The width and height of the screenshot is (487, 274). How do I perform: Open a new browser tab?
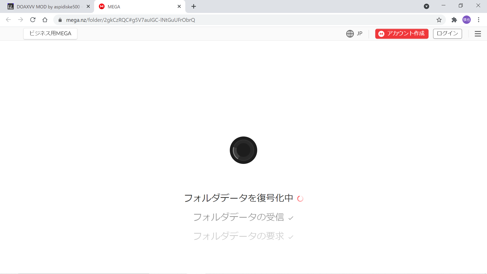194,7
